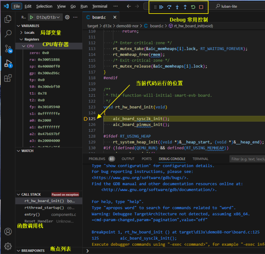The height and width of the screenshot is (254, 265).
Task: Open the View menu
Action: click(61, 6)
